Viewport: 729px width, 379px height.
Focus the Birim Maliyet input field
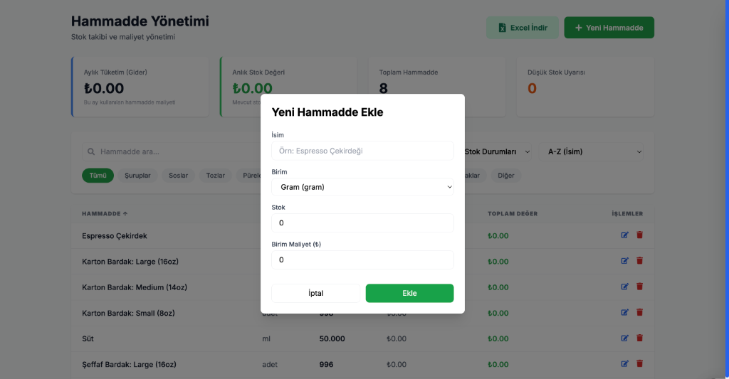362,260
